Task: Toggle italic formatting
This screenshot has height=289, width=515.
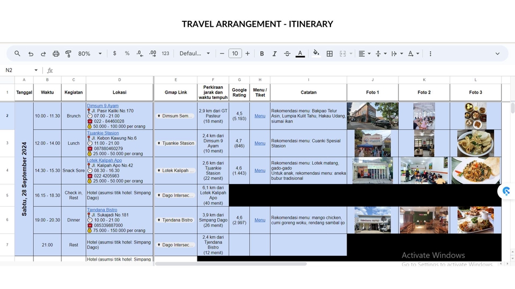Action: pos(275,54)
